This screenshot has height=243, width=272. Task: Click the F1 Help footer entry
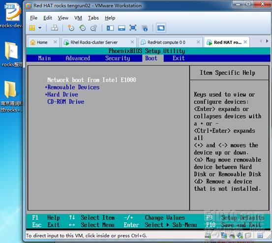[x=46, y=217]
